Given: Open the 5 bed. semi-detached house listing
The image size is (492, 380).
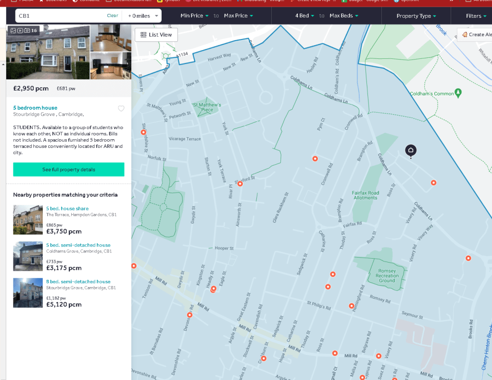Looking at the screenshot, I should [78, 245].
